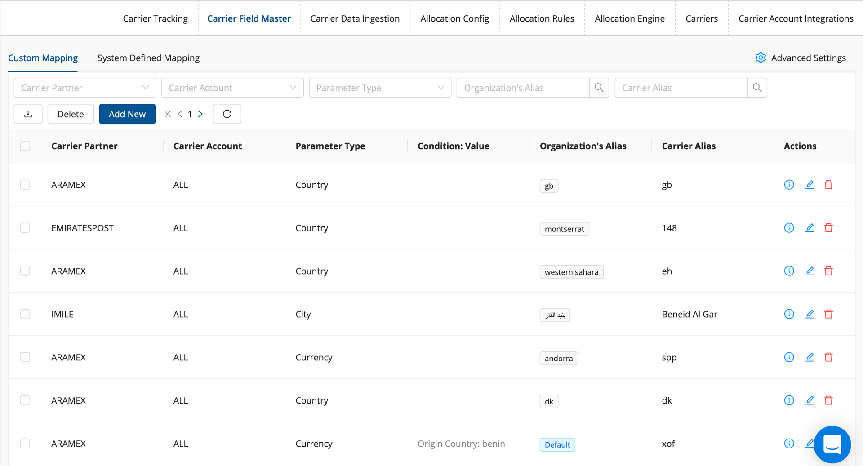Screen dimensions: 863x466
Task: Open the chat support widget
Action: pos(832,444)
